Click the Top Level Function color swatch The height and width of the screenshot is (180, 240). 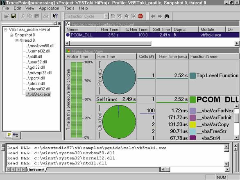[193, 76]
